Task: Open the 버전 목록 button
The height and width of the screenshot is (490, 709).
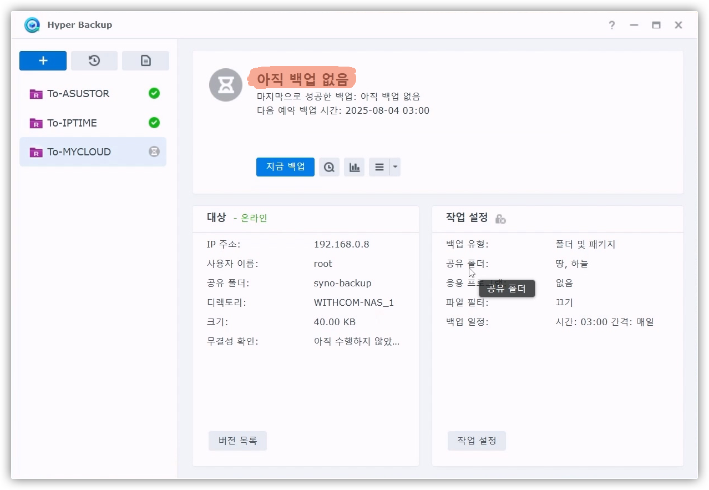Action: click(x=237, y=441)
